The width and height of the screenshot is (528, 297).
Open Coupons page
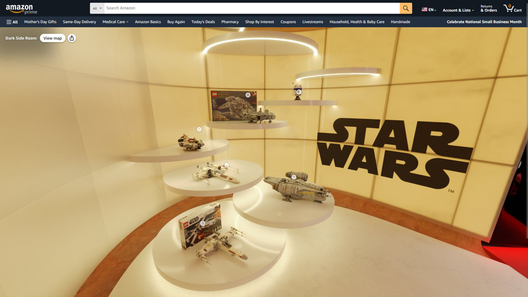(x=288, y=22)
